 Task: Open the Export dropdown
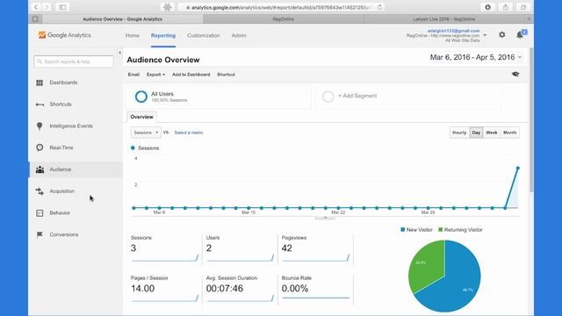[155, 75]
